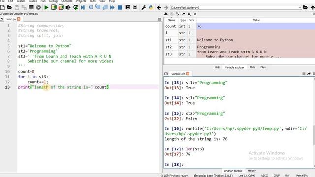Step return debug icon
Image resolution: width=315 pixels, height=177 pixels.
105,8
